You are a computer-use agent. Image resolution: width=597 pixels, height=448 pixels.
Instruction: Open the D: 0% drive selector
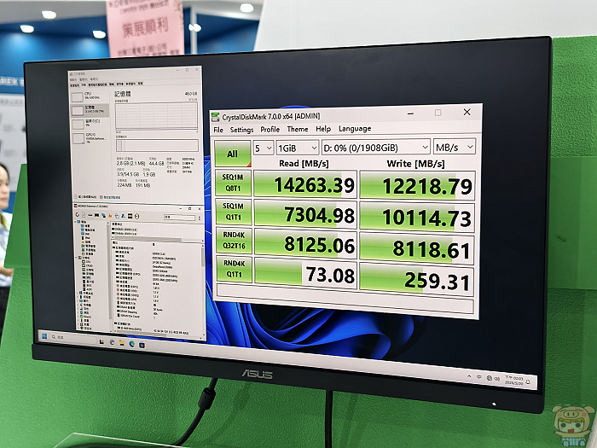376,148
